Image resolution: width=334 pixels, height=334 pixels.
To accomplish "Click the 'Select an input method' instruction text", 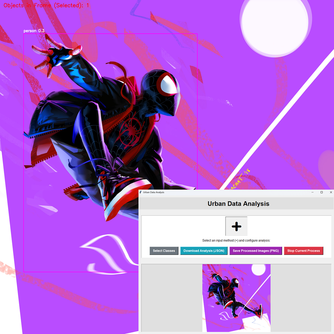I will [x=236, y=240].
